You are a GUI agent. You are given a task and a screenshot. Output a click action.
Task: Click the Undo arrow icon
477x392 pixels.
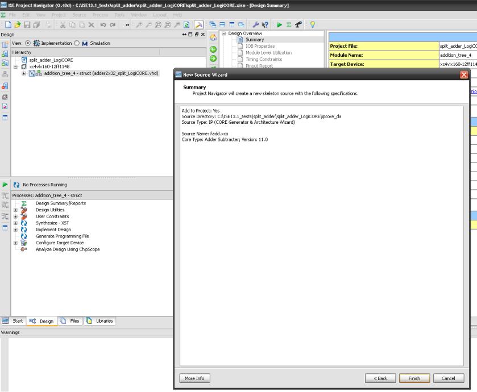pyautogui.click(x=103, y=24)
